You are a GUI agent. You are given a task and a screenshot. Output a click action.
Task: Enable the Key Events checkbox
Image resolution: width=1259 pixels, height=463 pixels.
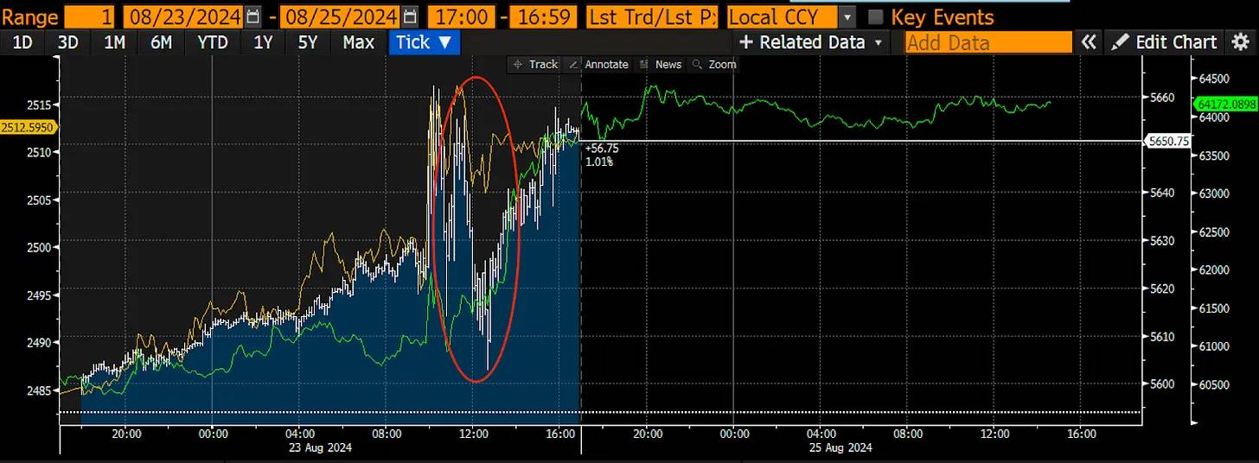click(x=875, y=16)
